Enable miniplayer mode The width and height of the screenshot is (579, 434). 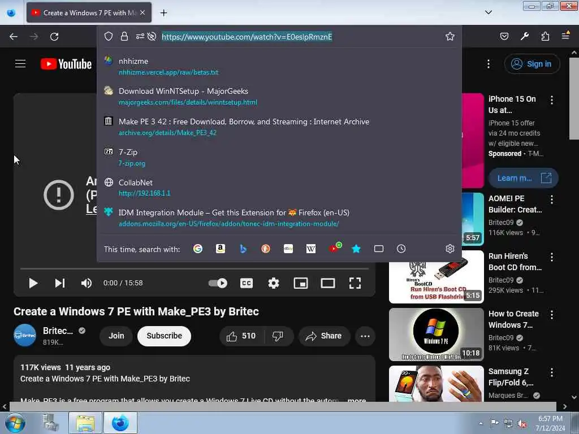click(301, 283)
